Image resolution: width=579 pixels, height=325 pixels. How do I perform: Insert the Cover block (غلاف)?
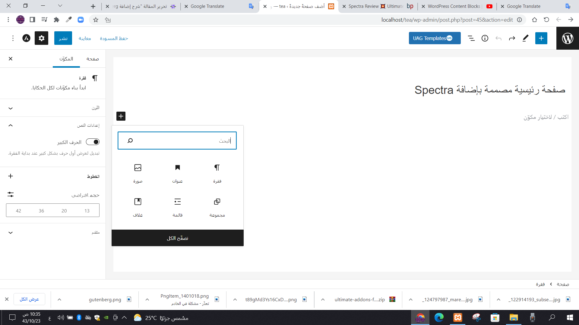point(138,208)
